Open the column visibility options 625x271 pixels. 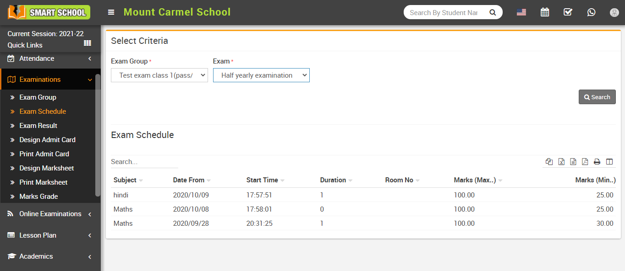tap(609, 161)
